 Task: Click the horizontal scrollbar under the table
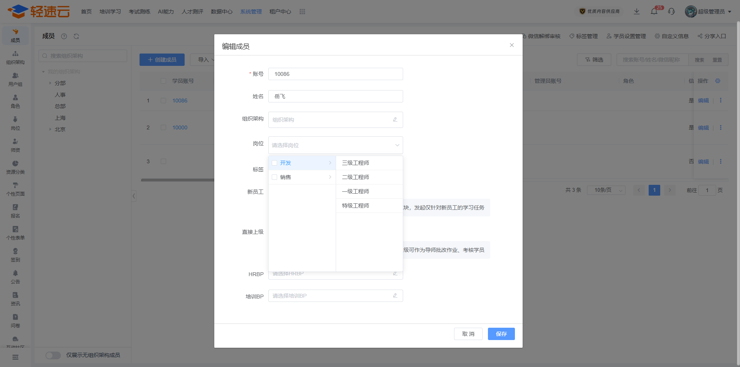[177, 180]
